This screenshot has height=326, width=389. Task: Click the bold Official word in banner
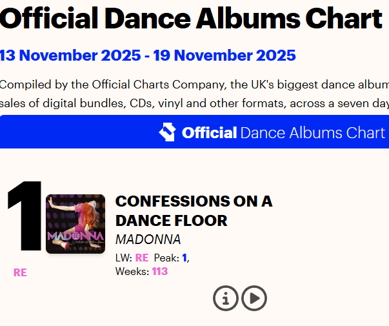(x=209, y=133)
